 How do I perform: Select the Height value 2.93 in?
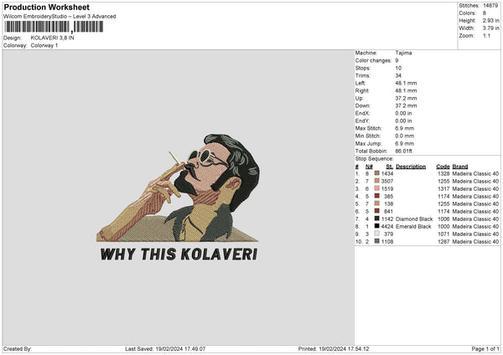pyautogui.click(x=490, y=20)
